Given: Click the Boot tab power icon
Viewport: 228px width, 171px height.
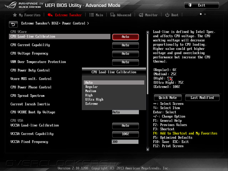Looking at the screenshot, I should pyautogui.click(x=167, y=15).
